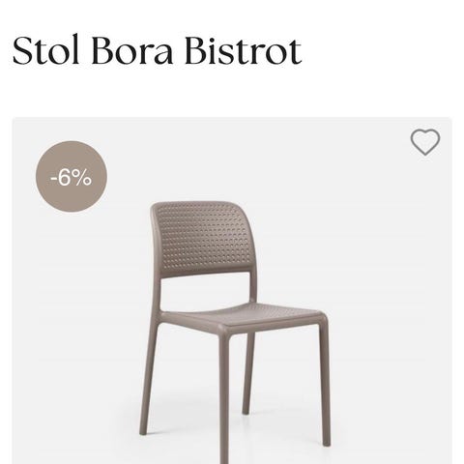This screenshot has height=464, width=464.
Task: Click empty gray area left of chair
Action: click(75, 322)
